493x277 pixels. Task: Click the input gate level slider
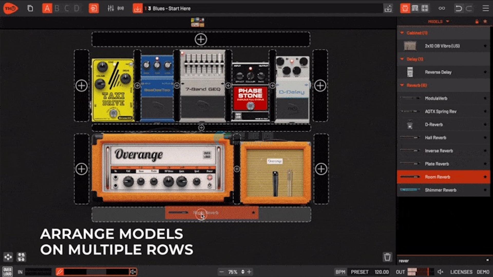(x=96, y=272)
